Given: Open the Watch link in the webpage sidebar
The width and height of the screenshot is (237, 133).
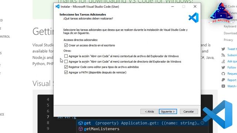Looking at the screenshot, I should click(232, 86).
